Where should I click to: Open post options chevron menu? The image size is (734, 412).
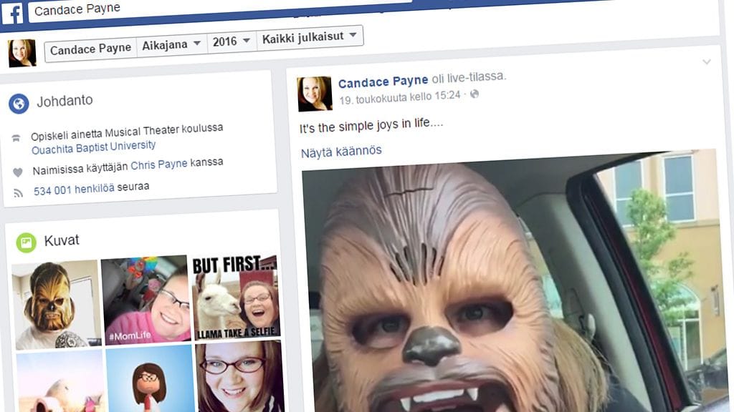(x=707, y=62)
